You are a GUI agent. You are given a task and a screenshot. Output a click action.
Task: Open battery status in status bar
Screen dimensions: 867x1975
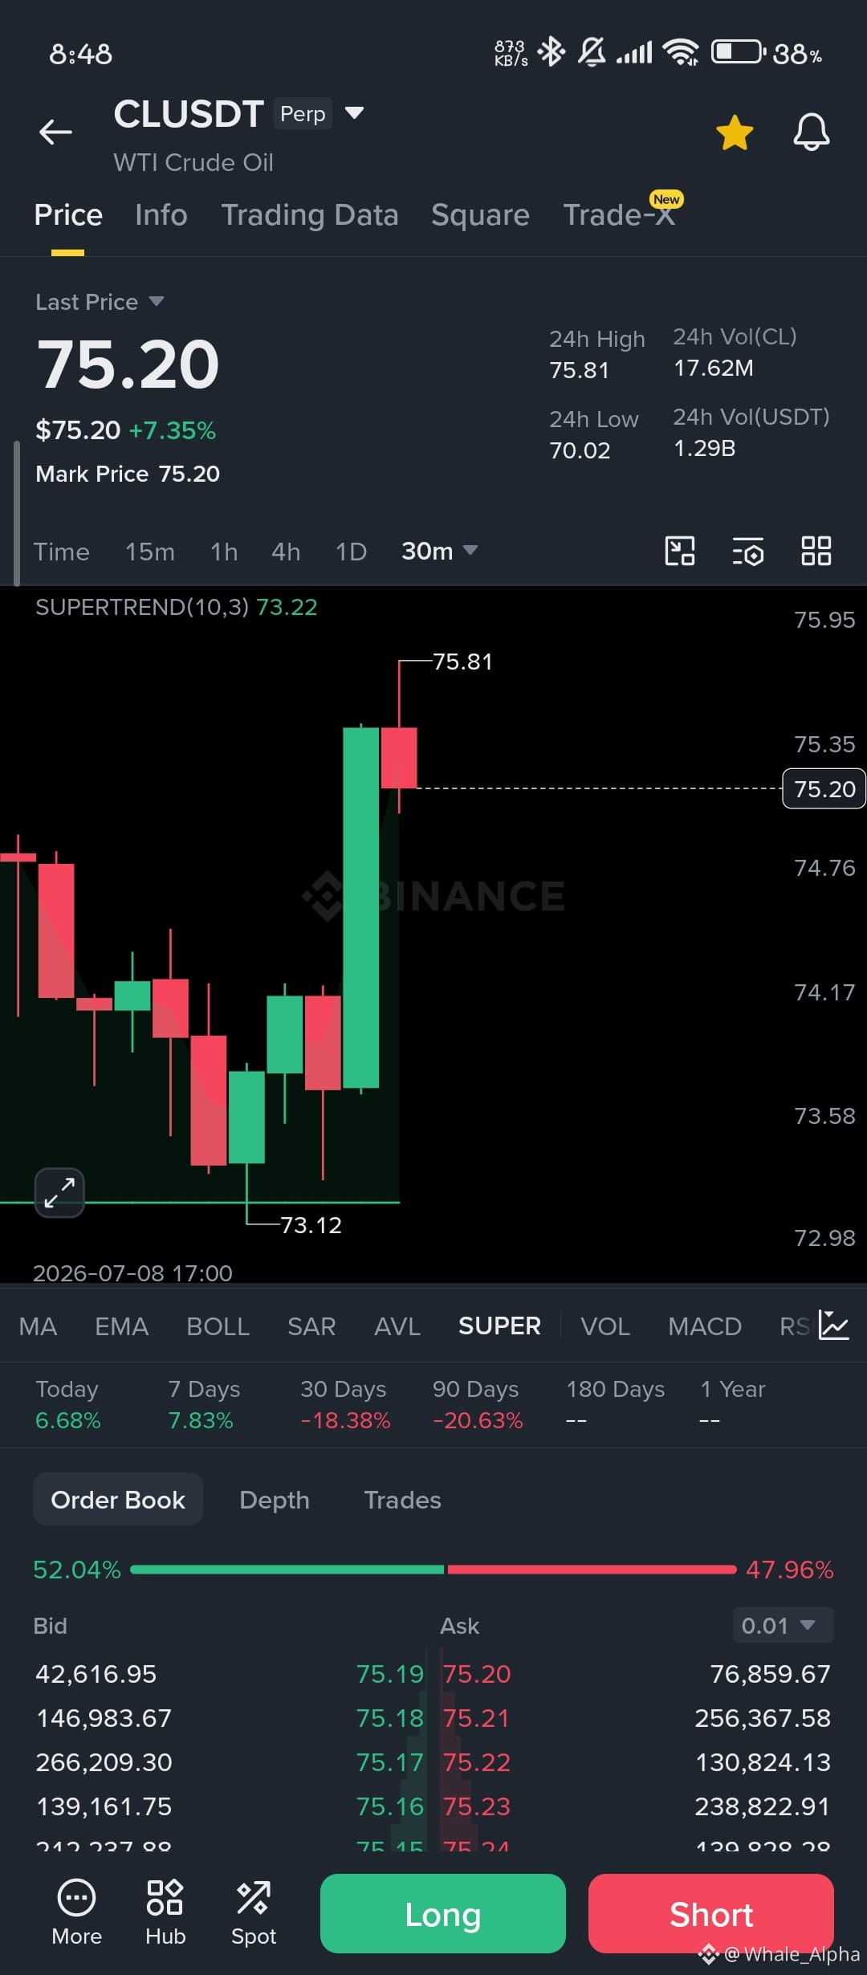(x=737, y=52)
